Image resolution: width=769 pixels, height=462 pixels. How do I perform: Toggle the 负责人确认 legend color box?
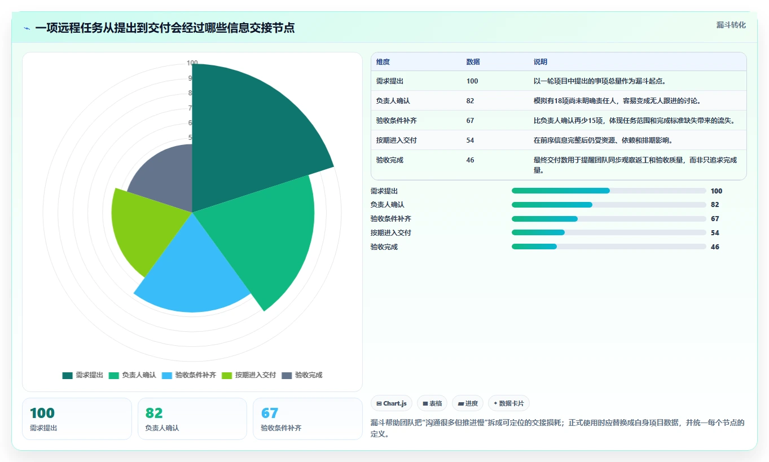[x=114, y=375]
